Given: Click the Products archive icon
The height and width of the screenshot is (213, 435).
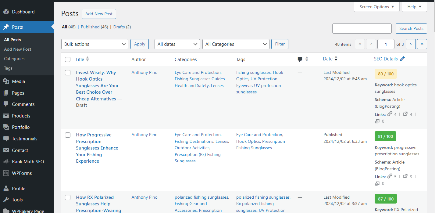Looking at the screenshot, I should click(6, 116).
